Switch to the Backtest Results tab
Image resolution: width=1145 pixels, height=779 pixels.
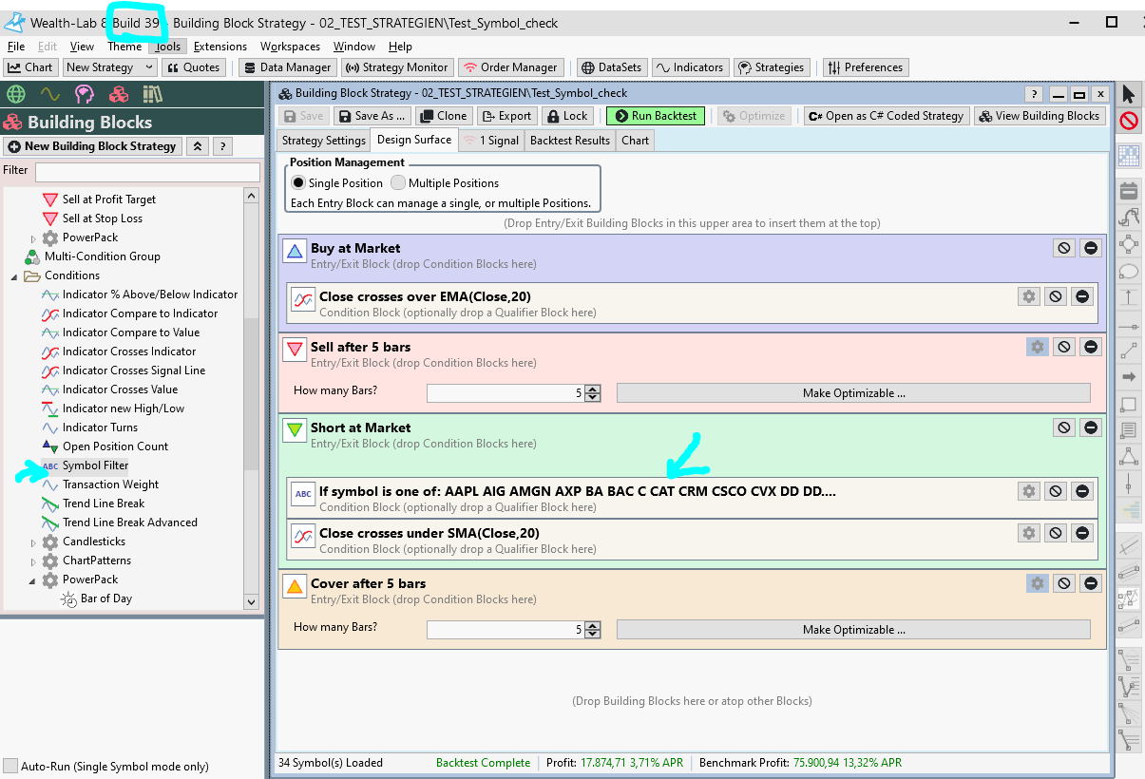(x=570, y=141)
